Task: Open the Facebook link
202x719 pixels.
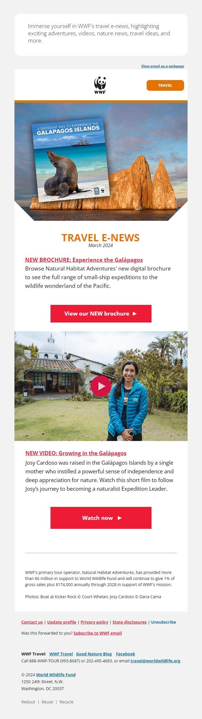Action: coord(126,654)
